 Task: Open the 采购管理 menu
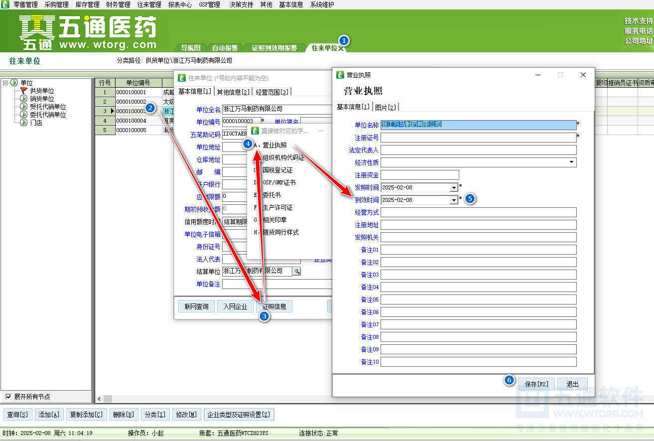pyautogui.click(x=56, y=4)
